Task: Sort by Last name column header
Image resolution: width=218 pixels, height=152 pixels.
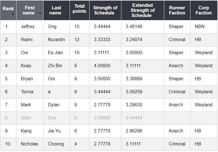Action: coord(56,10)
